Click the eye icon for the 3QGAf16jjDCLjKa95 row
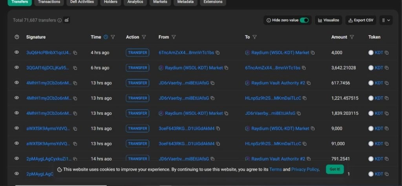 (x=17, y=67)
